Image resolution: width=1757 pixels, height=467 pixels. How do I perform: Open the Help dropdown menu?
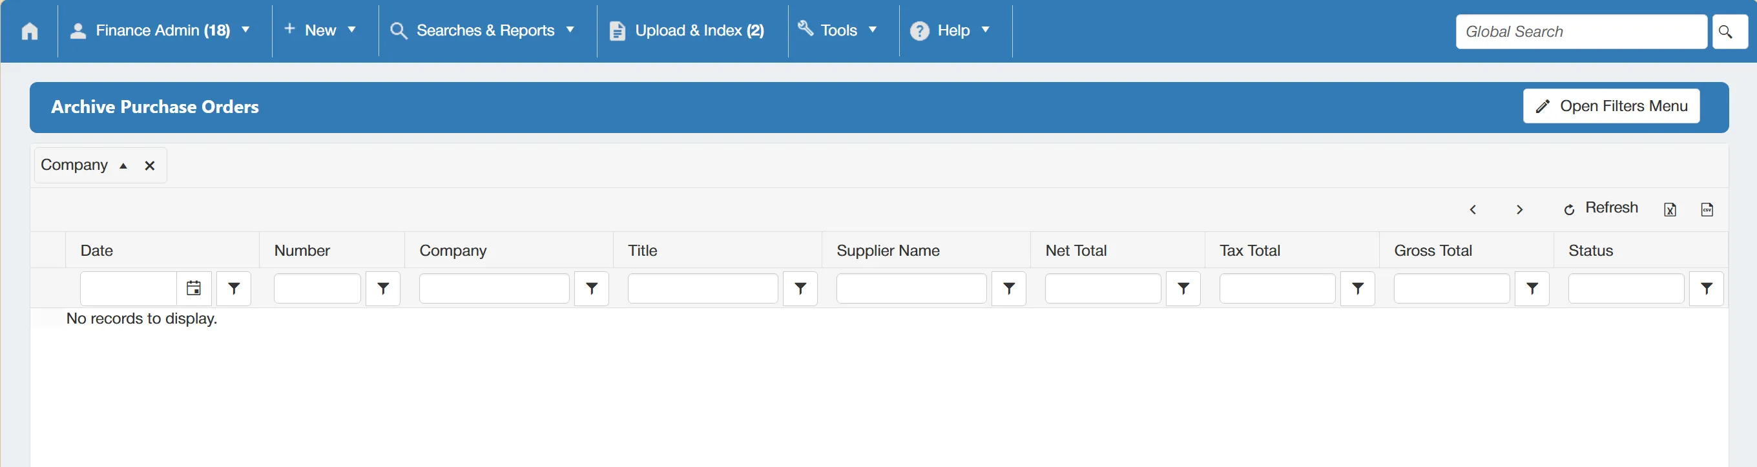click(x=951, y=30)
